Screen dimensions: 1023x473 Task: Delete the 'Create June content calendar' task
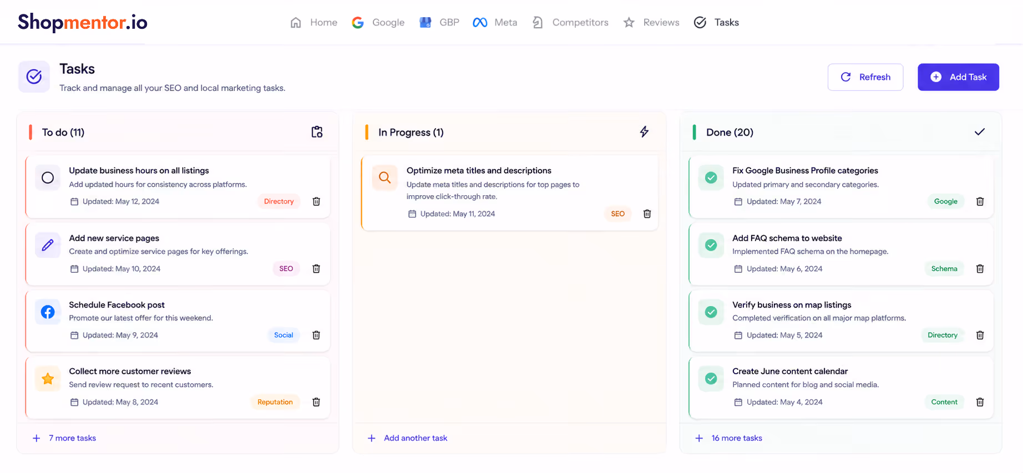(980, 402)
